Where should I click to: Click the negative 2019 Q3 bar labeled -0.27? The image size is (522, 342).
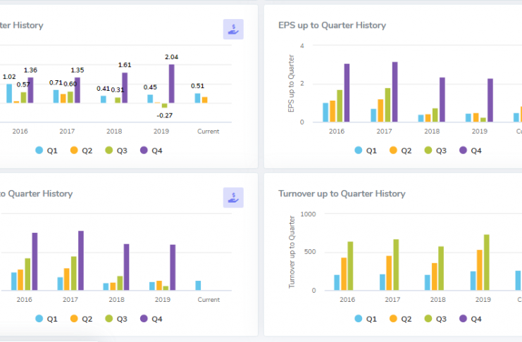[x=165, y=106]
